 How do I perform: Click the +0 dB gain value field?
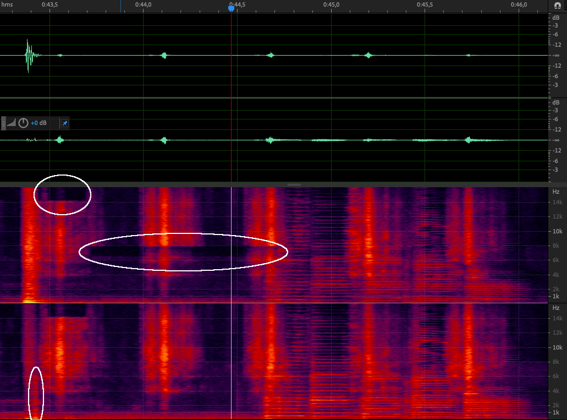click(38, 123)
